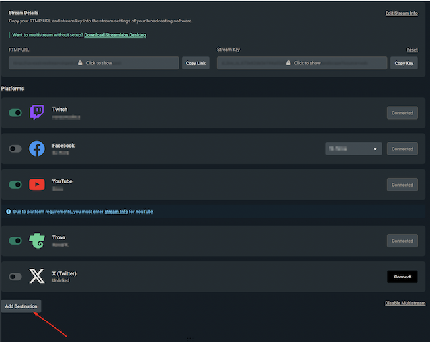Click the Stream Details heading
This screenshot has height=342, width=430.
tap(23, 13)
